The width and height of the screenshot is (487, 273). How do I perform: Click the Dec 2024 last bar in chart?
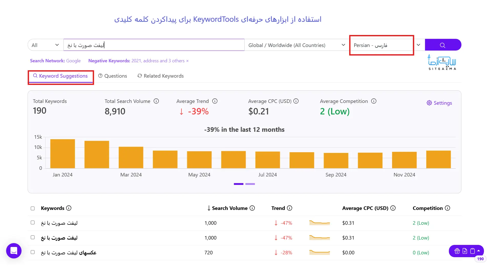click(438, 159)
